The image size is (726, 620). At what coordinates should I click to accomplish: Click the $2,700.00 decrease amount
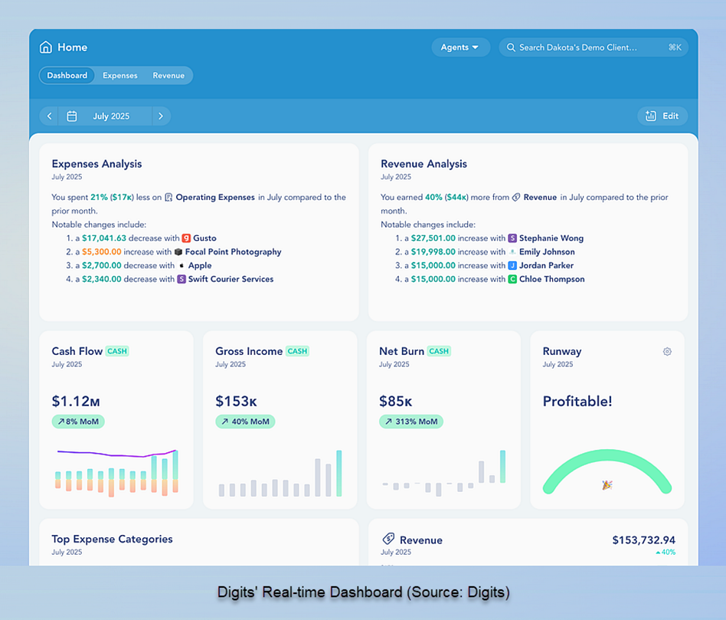point(102,265)
